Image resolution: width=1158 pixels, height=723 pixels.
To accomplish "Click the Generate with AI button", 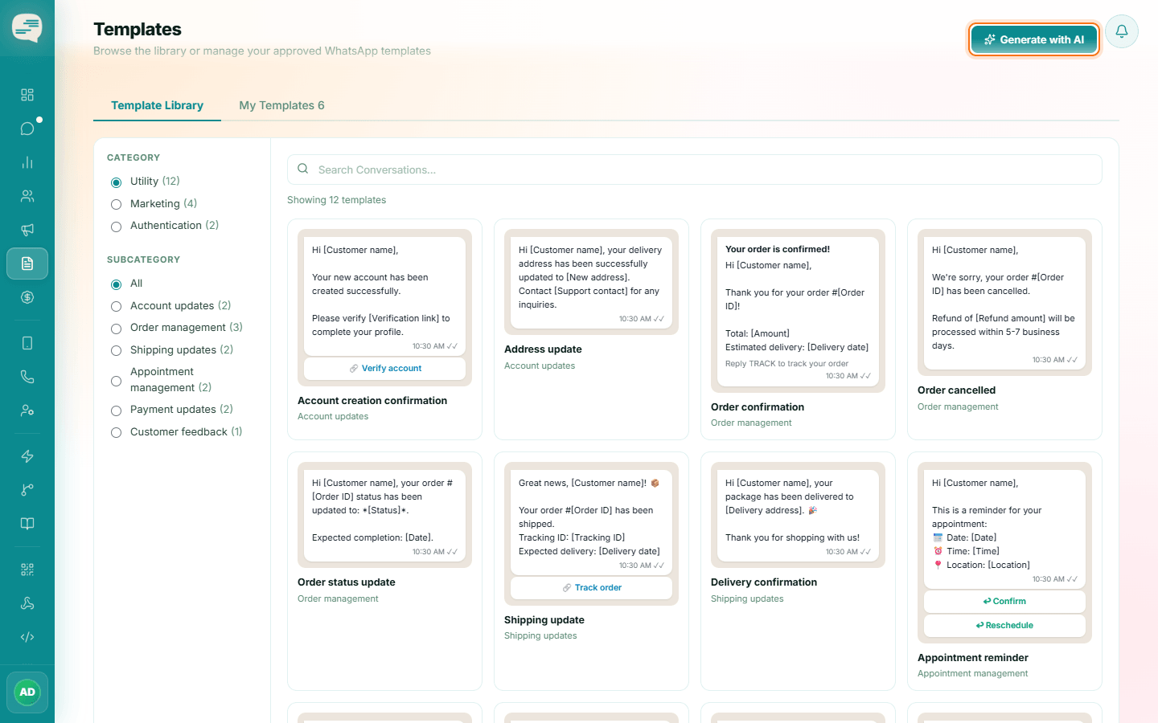I will (x=1034, y=39).
